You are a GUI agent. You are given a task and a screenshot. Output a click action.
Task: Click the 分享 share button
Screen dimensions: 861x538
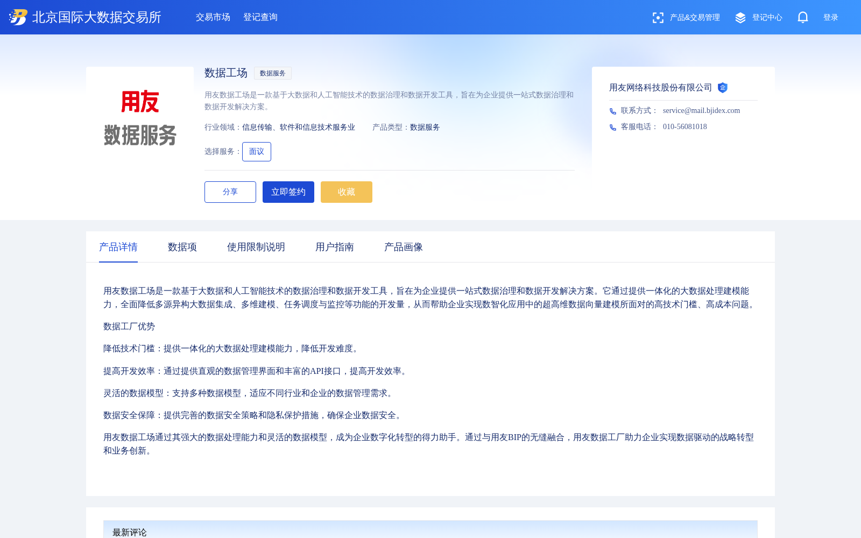[230, 192]
